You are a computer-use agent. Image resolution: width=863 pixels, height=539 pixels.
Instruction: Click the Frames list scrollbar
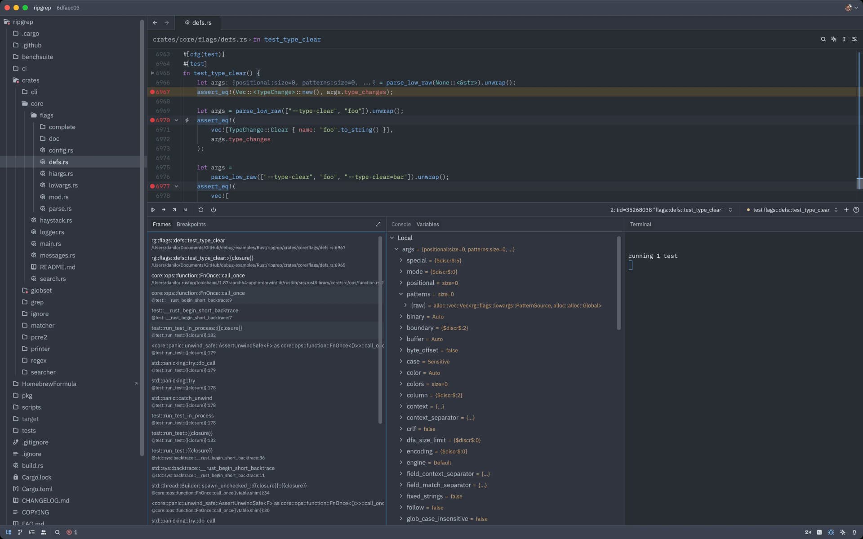click(x=380, y=330)
